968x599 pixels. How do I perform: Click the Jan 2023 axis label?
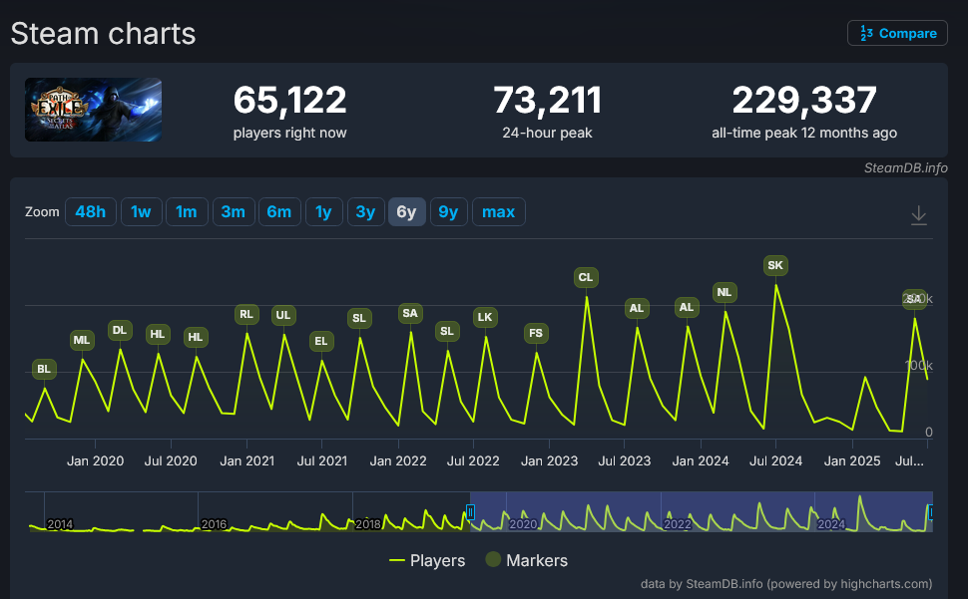[x=550, y=460]
